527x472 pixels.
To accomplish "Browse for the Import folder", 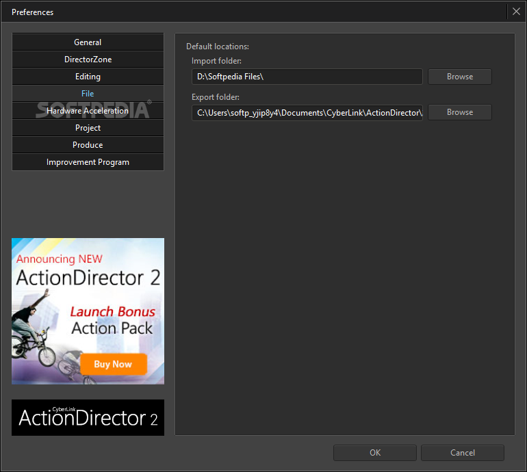I will (459, 77).
